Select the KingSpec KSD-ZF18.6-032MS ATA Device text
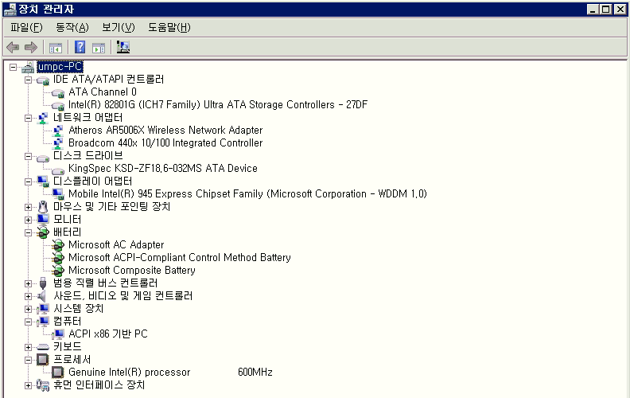 tap(163, 168)
